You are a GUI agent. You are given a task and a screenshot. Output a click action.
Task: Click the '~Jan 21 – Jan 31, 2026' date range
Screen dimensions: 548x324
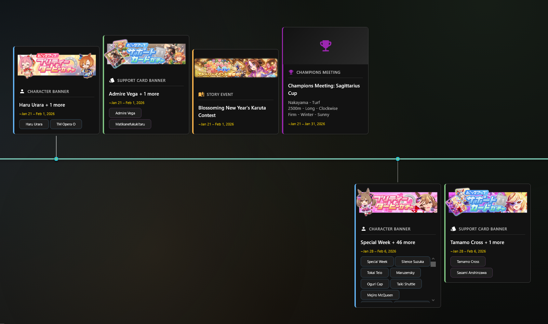click(307, 124)
